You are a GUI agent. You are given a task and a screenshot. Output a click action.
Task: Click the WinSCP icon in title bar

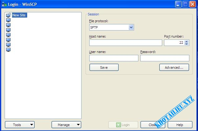[x=4, y=4]
